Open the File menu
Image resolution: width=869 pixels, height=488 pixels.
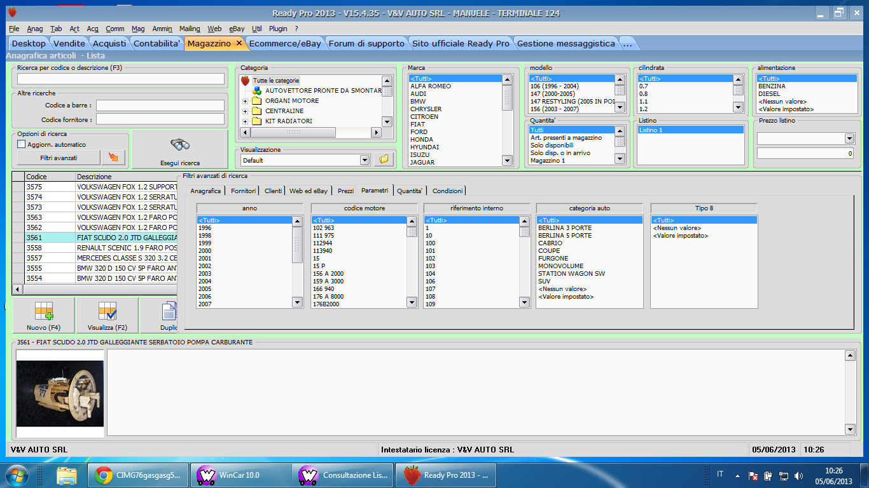click(14, 29)
